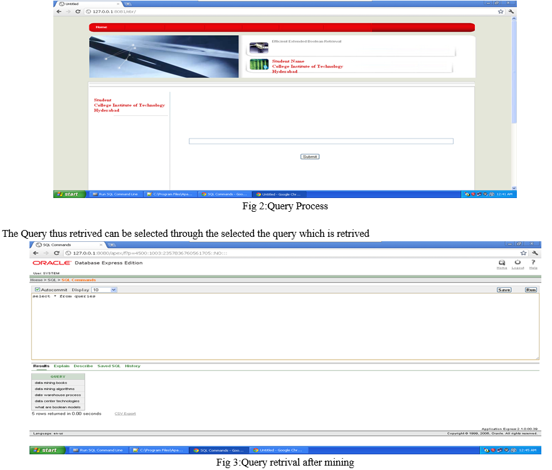Viewport: 552px width, 470px height.
Task: Select the row 'data center technologies'
Action: point(58,401)
